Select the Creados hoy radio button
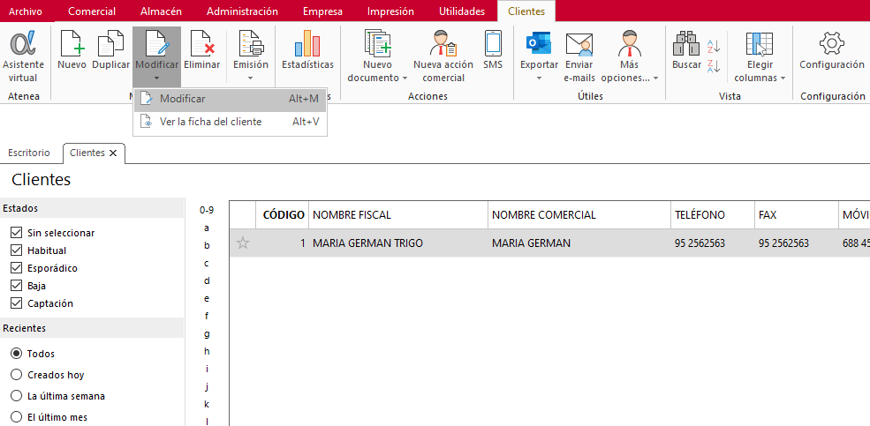 [16, 375]
